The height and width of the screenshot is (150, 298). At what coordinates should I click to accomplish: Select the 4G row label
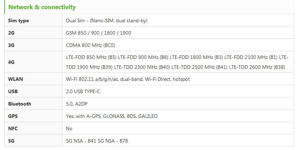click(x=11, y=62)
